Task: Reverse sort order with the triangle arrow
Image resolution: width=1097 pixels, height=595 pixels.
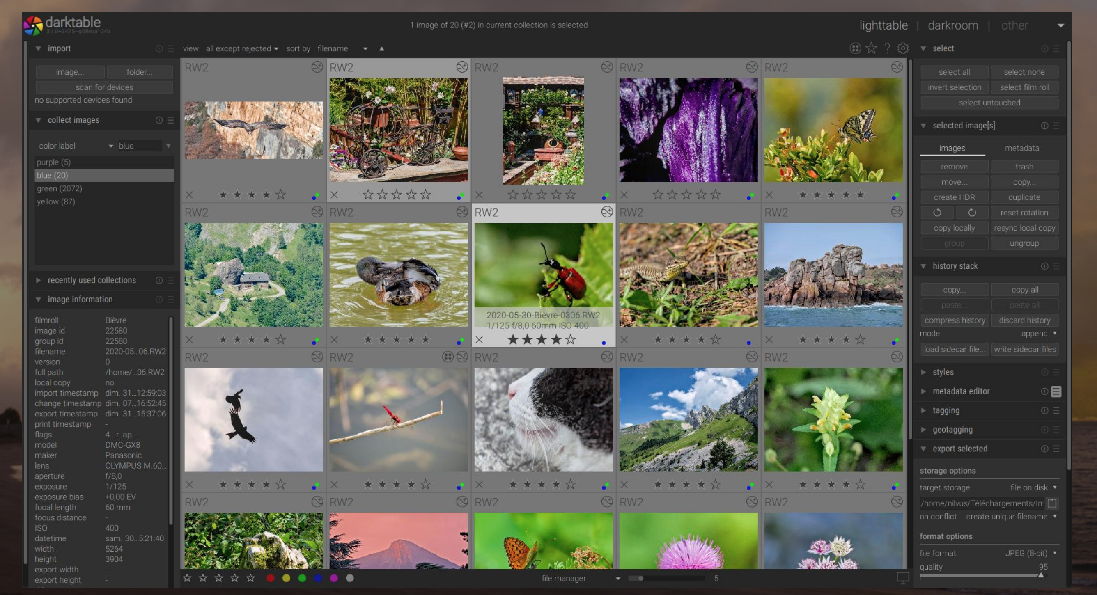Action: coord(381,48)
